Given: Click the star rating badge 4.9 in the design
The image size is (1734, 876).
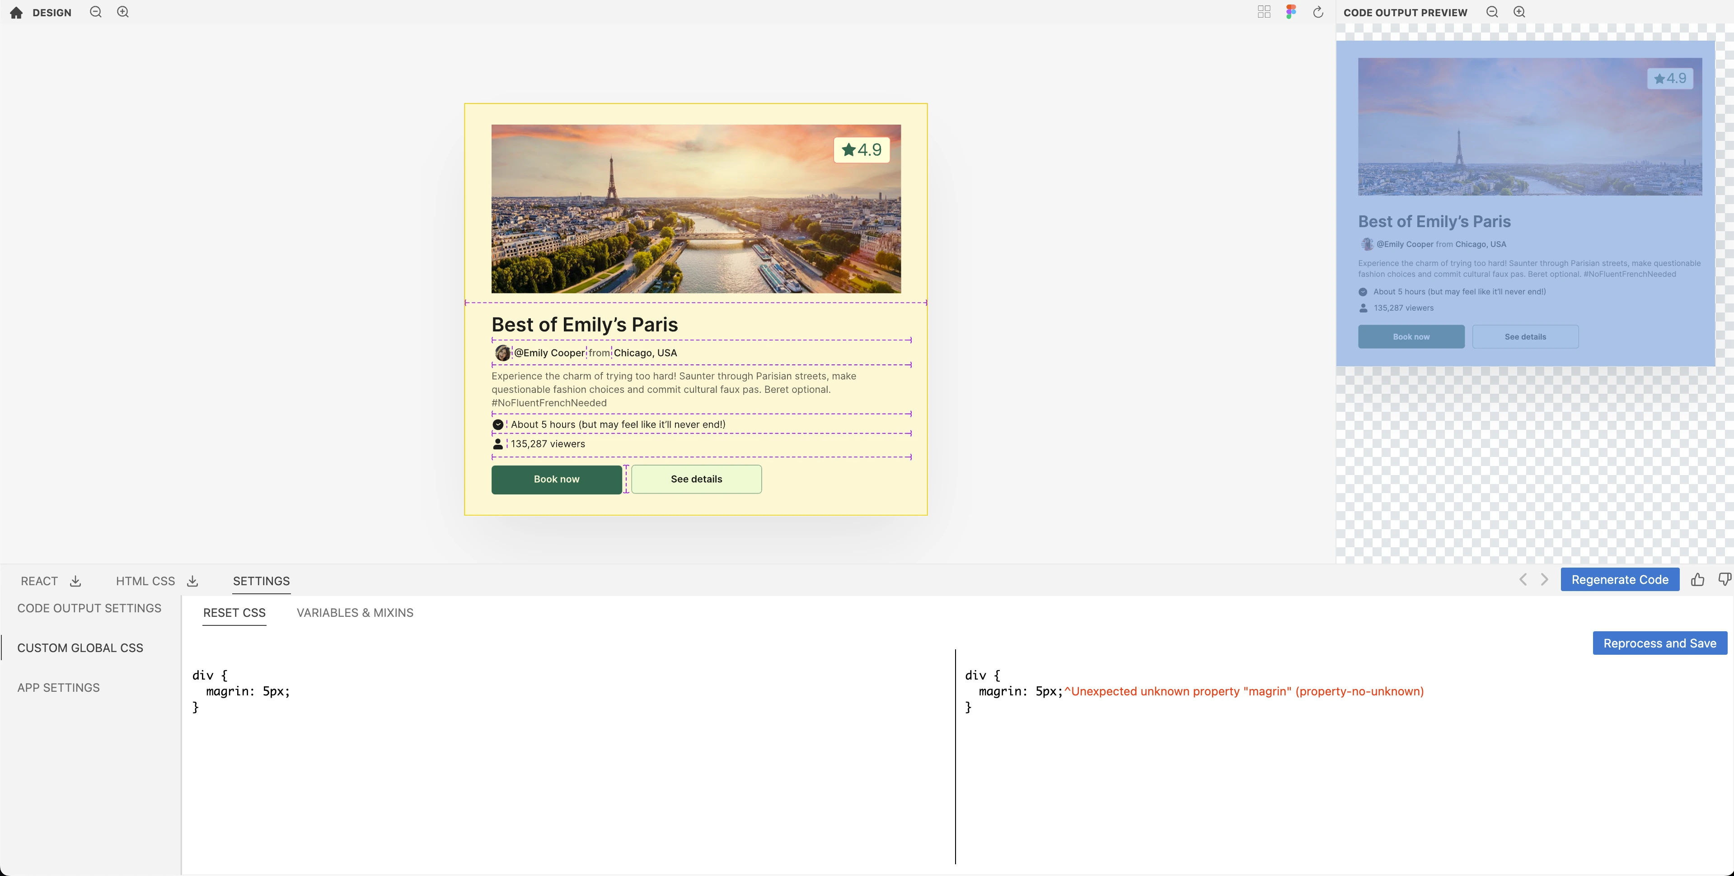Looking at the screenshot, I should [x=862, y=149].
